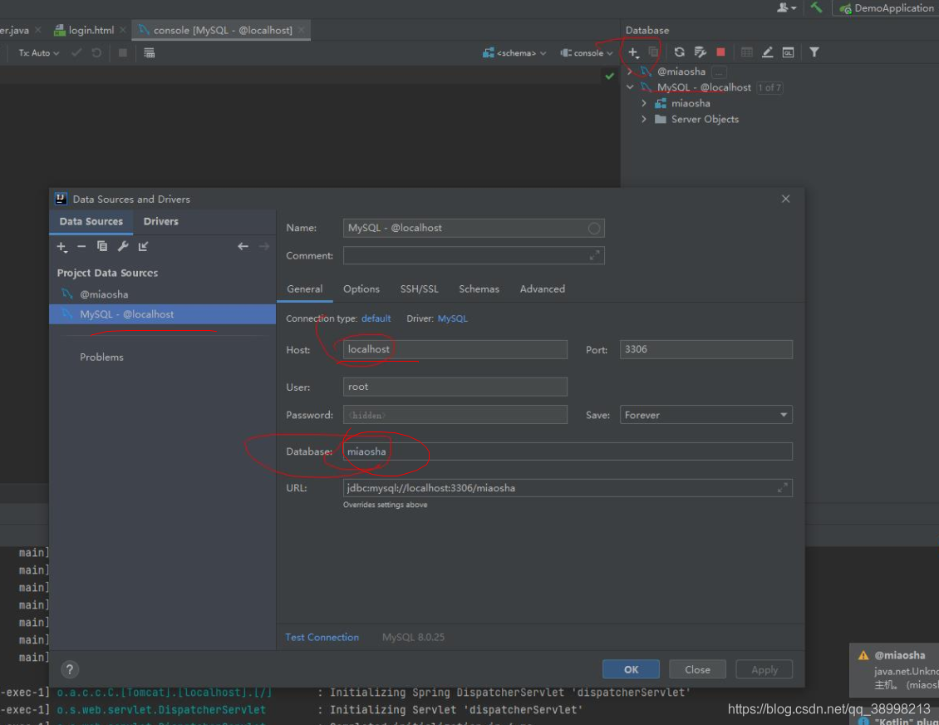Click the default connection type link
The width and height of the screenshot is (939, 725).
pos(376,318)
